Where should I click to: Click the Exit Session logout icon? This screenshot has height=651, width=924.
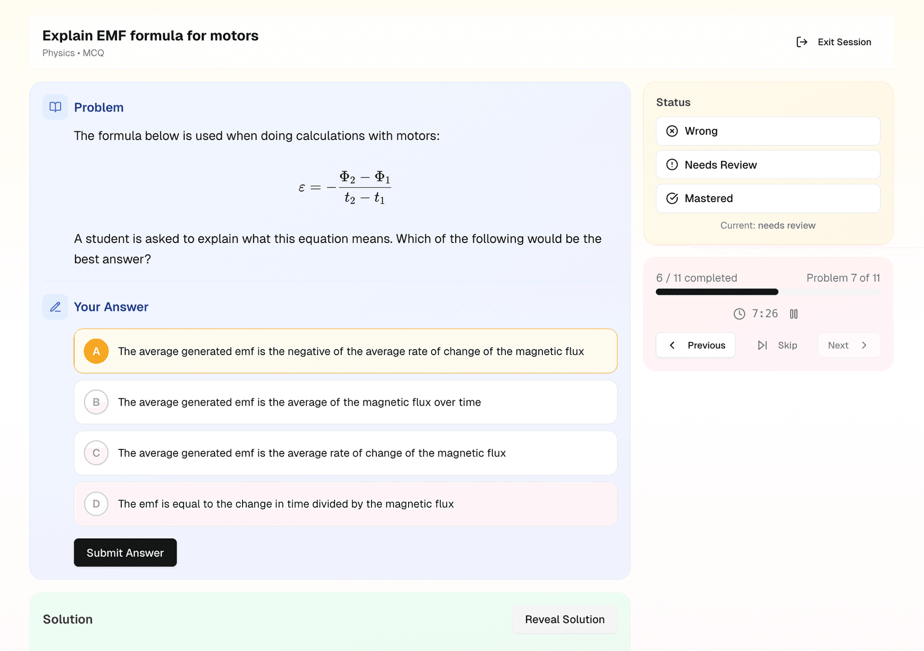tap(802, 42)
